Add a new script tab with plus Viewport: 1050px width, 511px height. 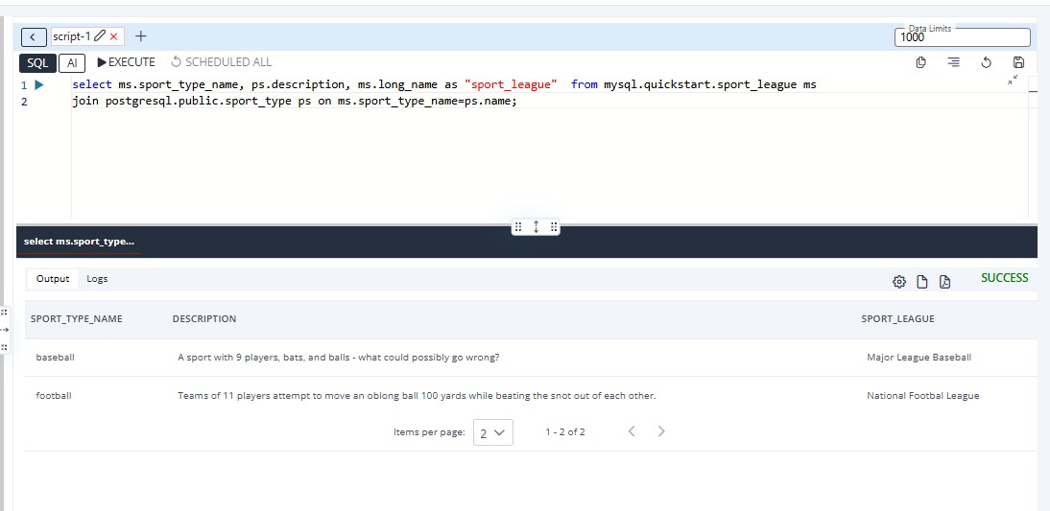[x=141, y=36]
